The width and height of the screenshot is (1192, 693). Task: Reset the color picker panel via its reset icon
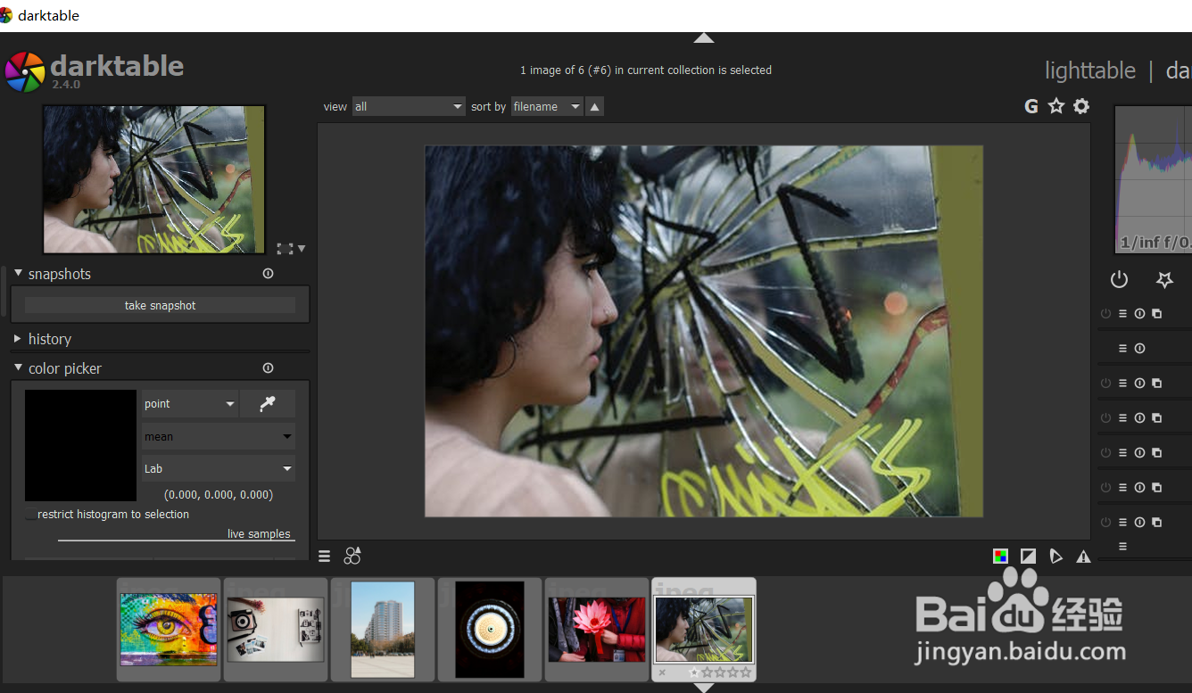[x=268, y=368]
